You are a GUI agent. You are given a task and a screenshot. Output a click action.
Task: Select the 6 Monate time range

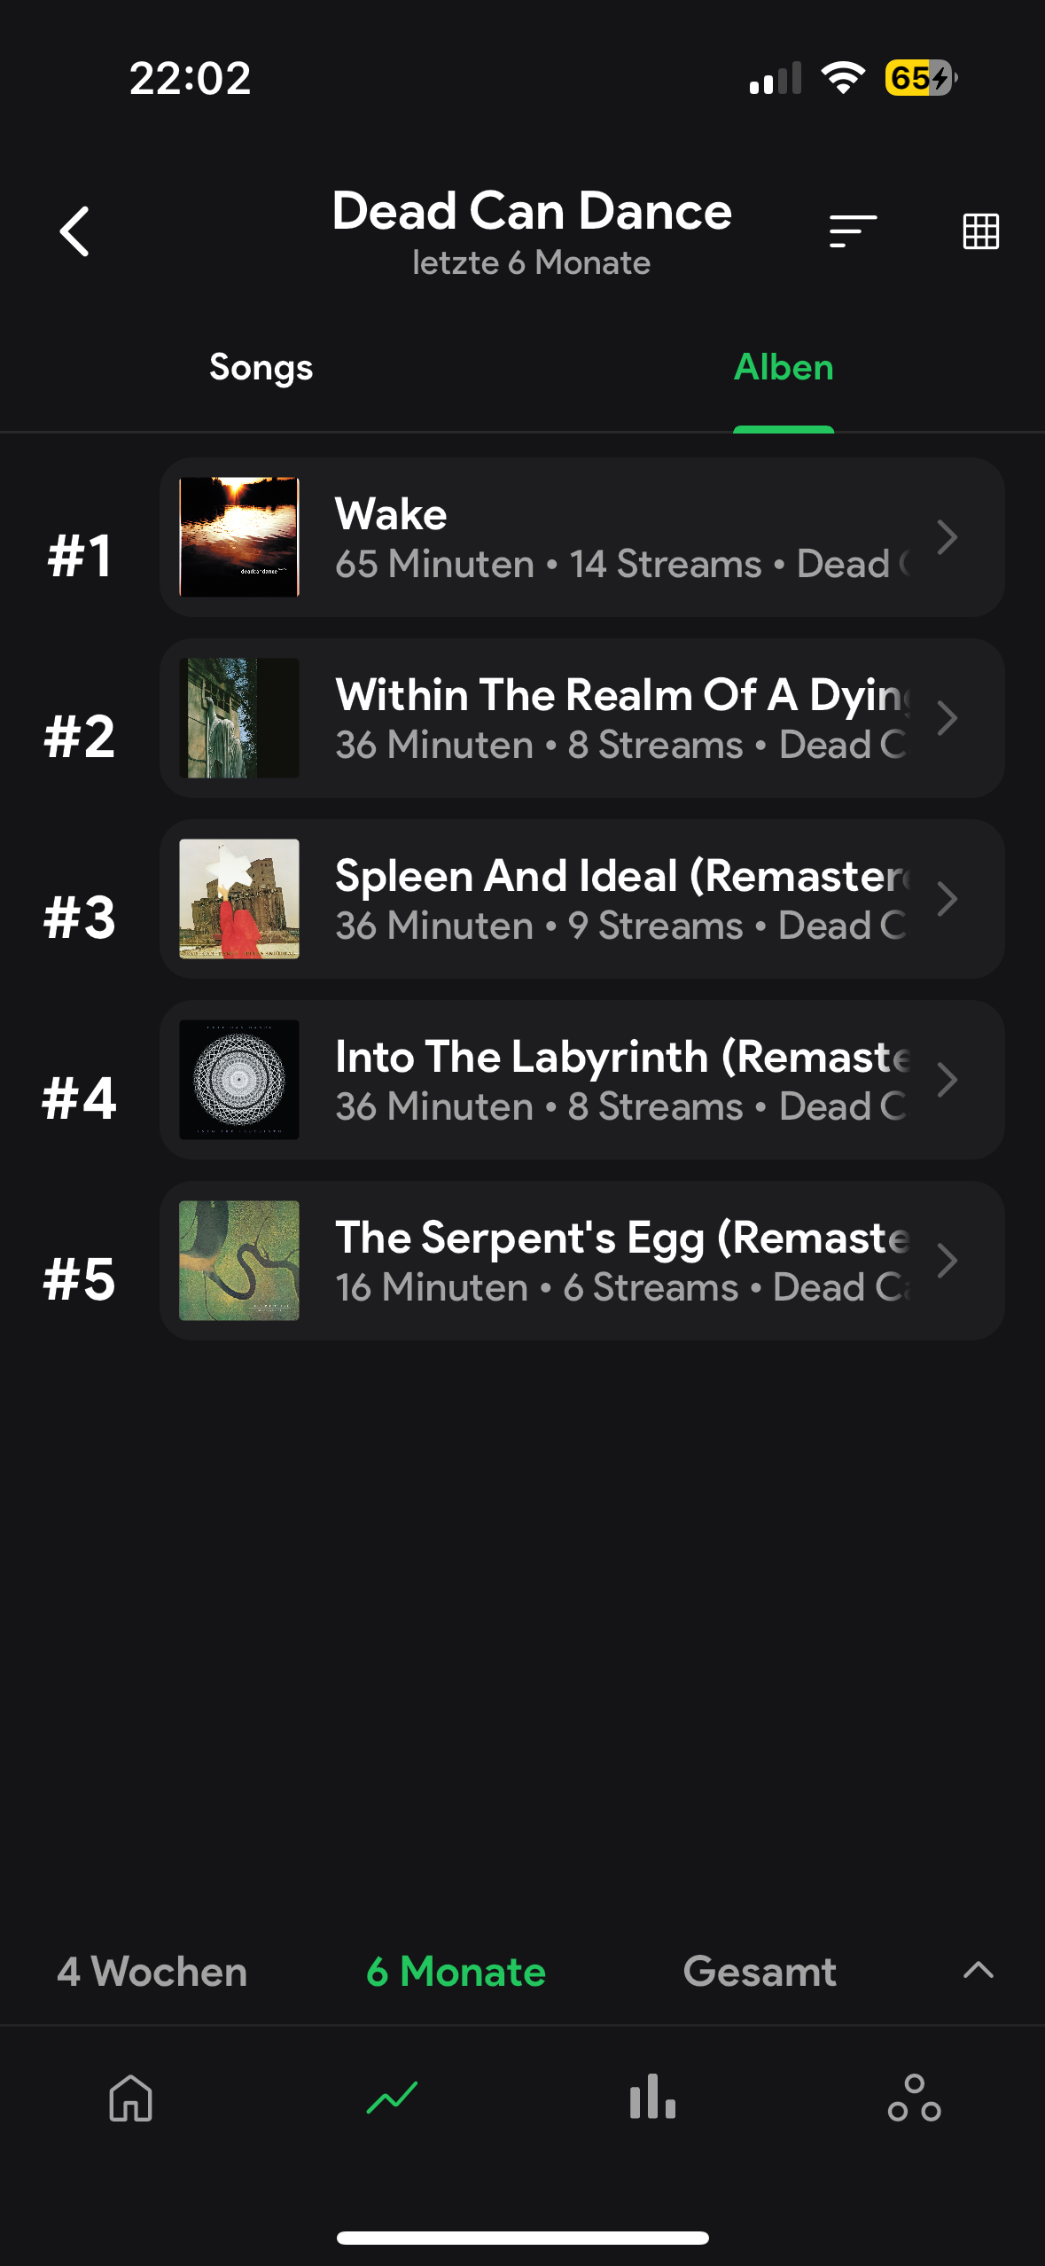click(456, 1972)
